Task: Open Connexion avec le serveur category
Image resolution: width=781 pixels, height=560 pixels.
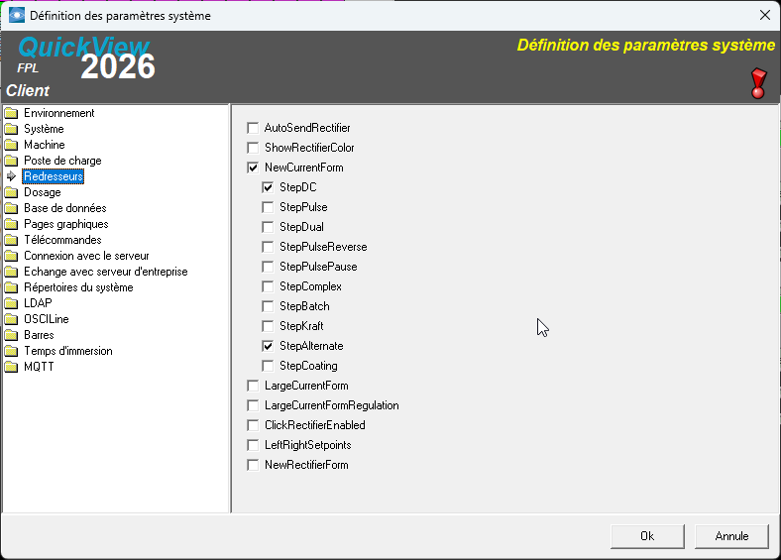Action: (x=86, y=256)
